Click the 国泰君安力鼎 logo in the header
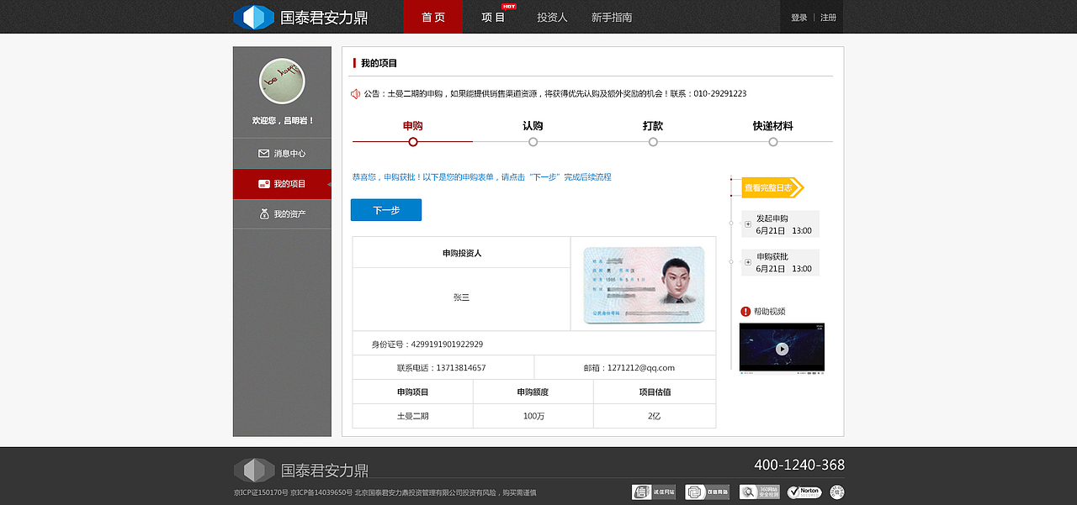Image resolution: width=1077 pixels, height=505 pixels. point(300,17)
